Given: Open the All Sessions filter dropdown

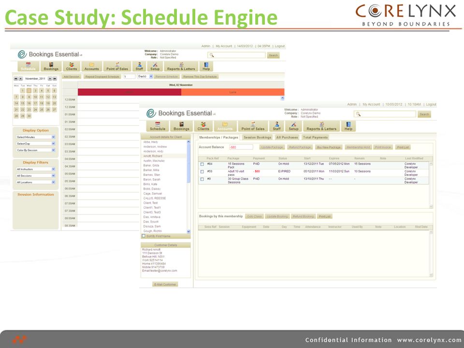Looking at the screenshot, I should (35, 176).
